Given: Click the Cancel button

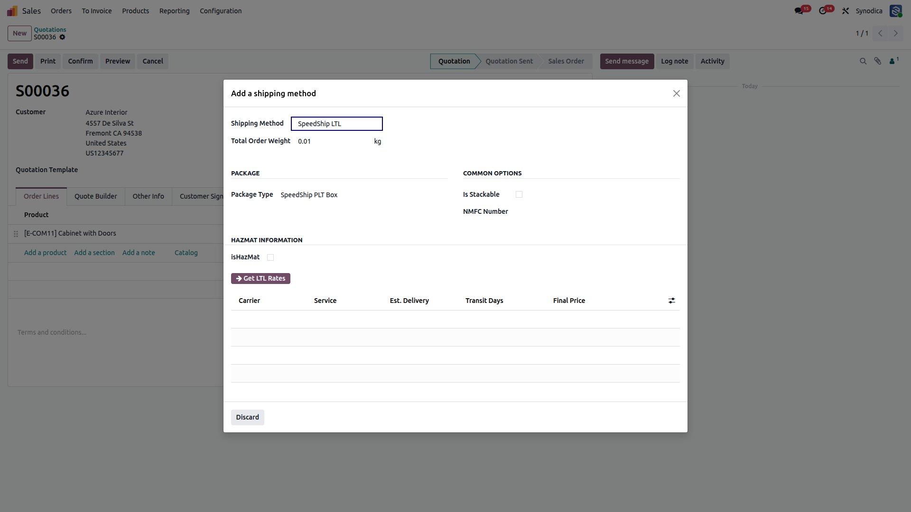Looking at the screenshot, I should pos(153,61).
